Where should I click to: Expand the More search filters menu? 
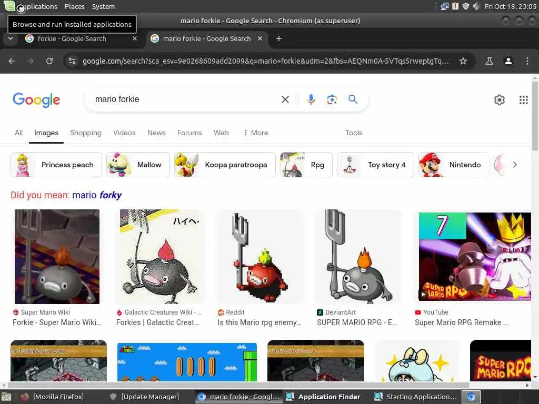256,133
